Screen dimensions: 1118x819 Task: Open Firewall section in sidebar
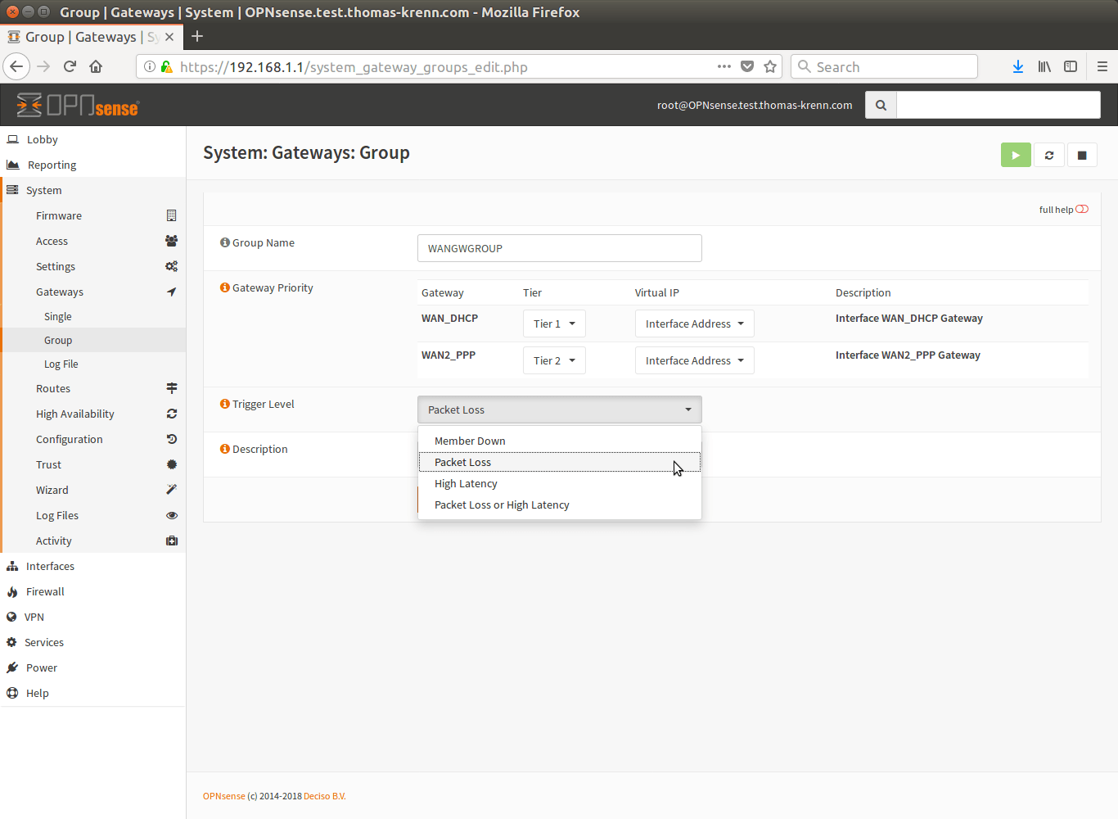(45, 591)
